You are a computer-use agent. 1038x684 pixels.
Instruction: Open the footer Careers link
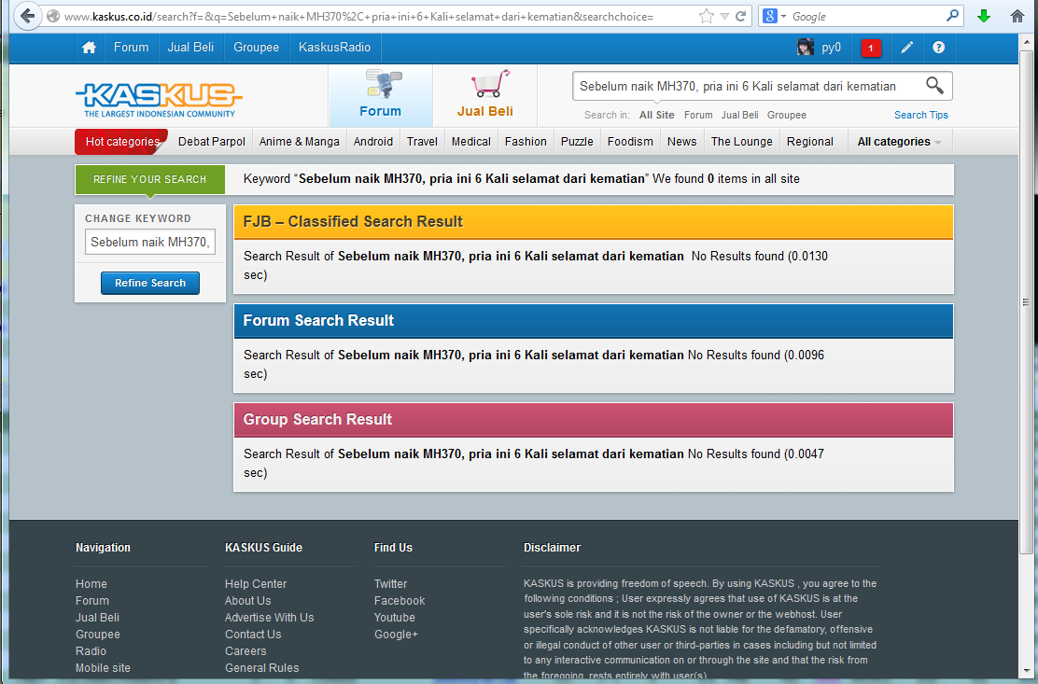245,651
